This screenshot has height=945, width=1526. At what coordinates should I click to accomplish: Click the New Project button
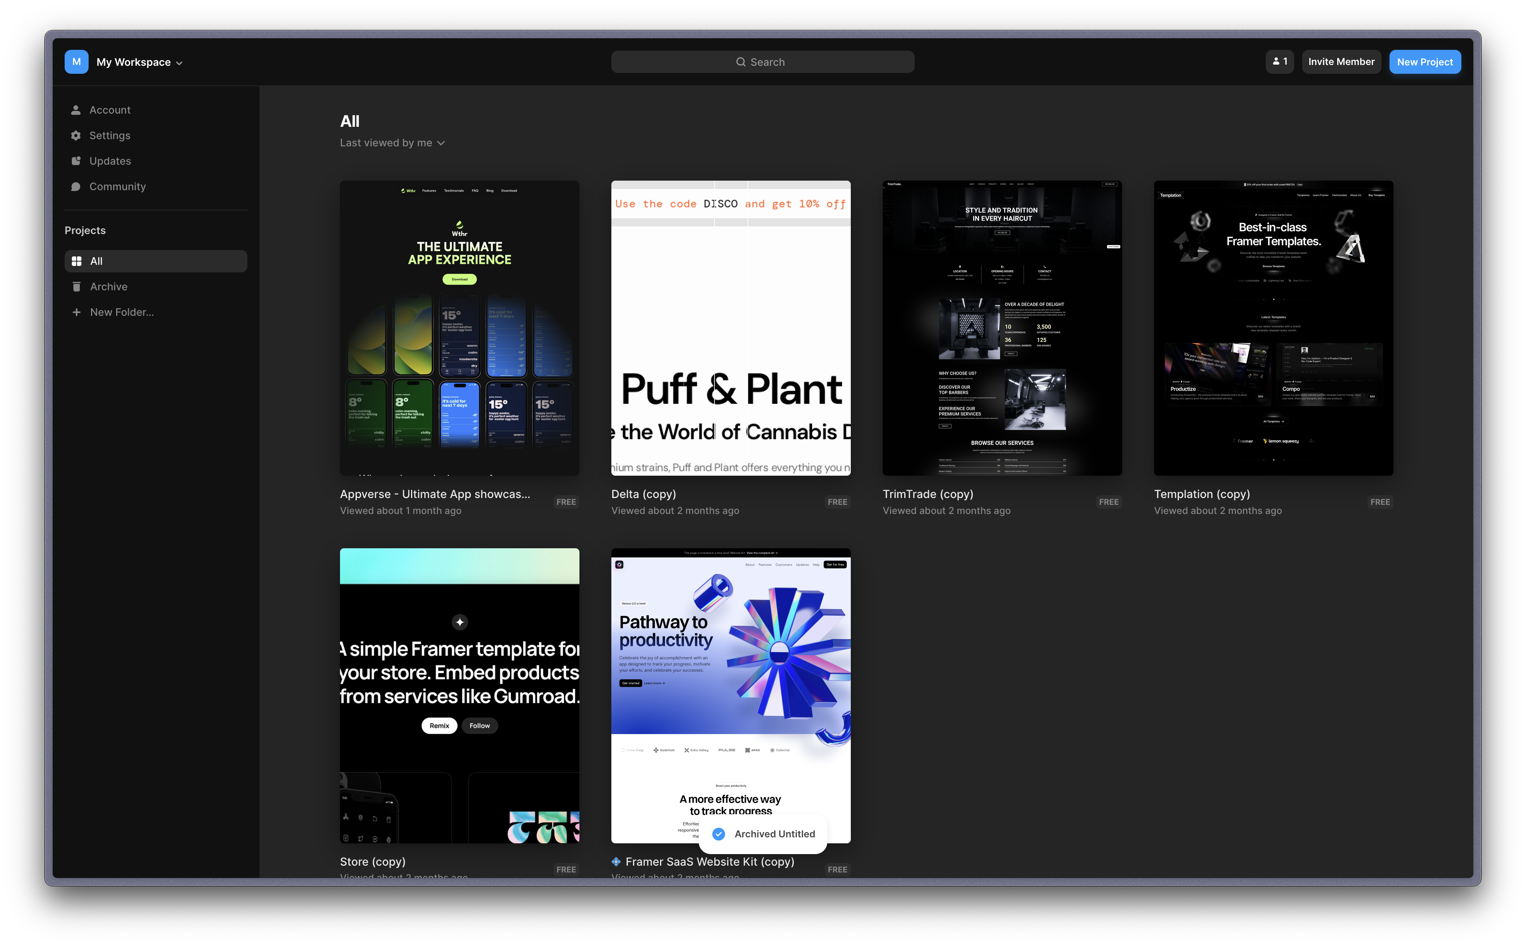click(1425, 61)
